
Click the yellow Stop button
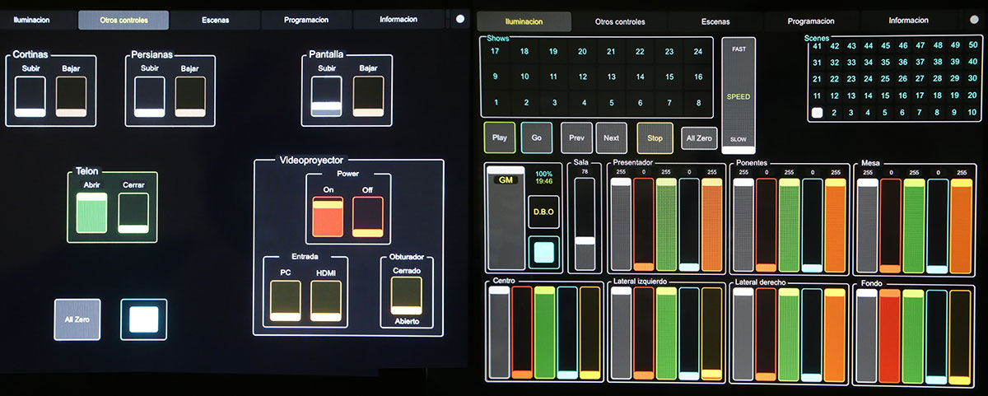point(655,137)
